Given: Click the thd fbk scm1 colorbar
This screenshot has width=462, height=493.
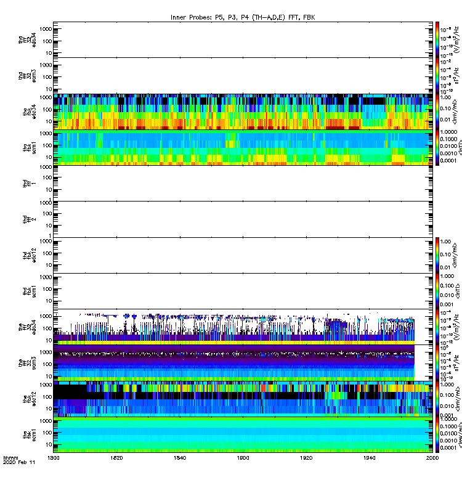Looking at the screenshot, I should [437, 291].
